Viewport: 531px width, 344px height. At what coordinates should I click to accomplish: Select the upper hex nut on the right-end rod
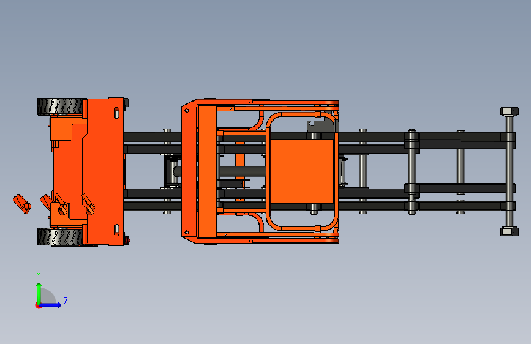coord(509,111)
